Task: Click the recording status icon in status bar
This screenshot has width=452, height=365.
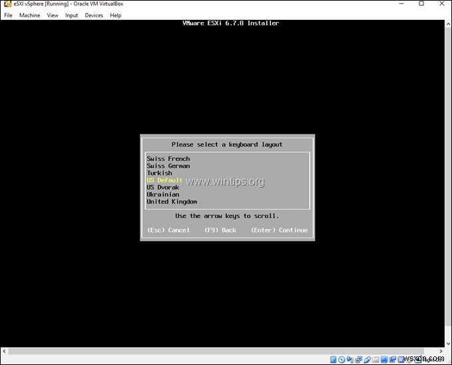Action: (392, 360)
